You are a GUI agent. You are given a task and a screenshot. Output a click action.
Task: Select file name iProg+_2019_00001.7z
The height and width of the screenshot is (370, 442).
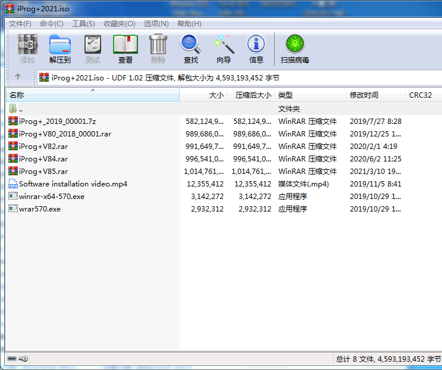58,122
